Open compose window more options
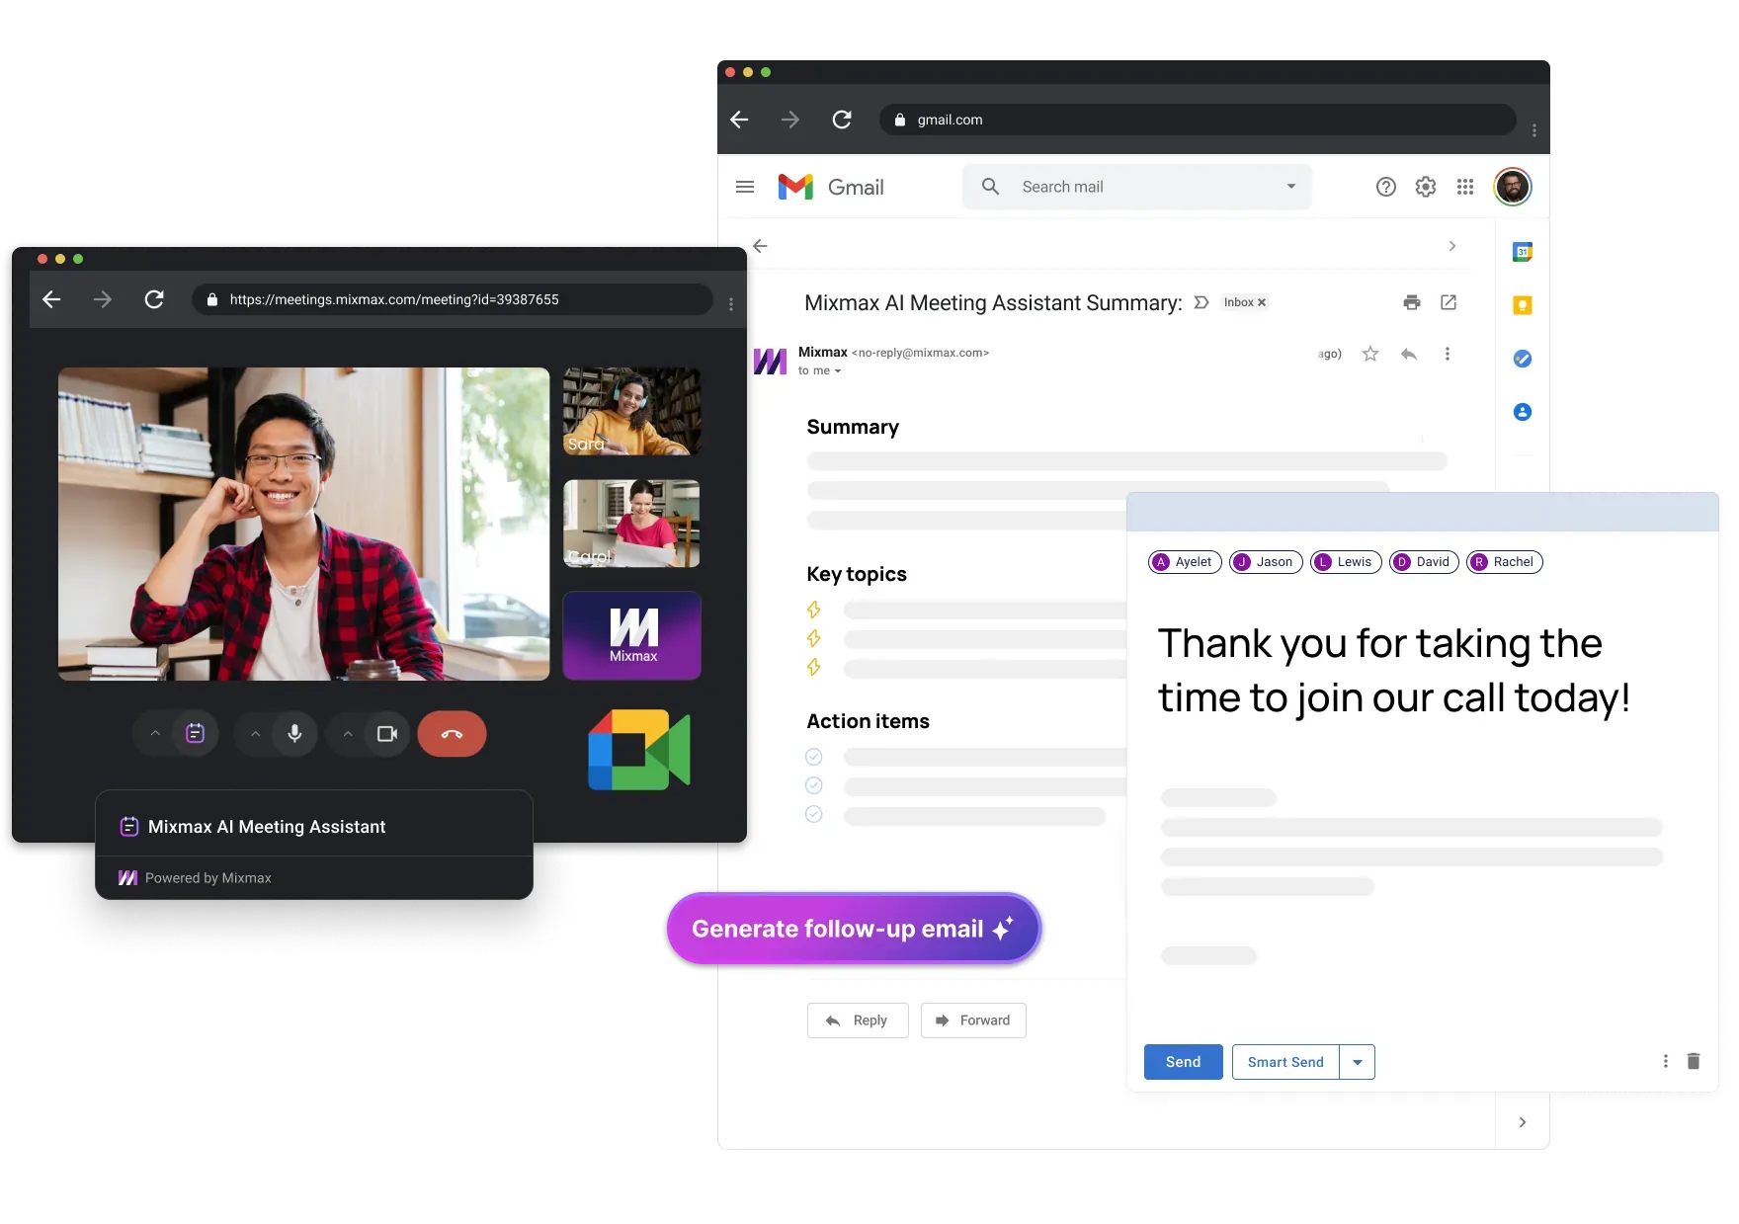1739x1224 pixels. (1666, 1061)
